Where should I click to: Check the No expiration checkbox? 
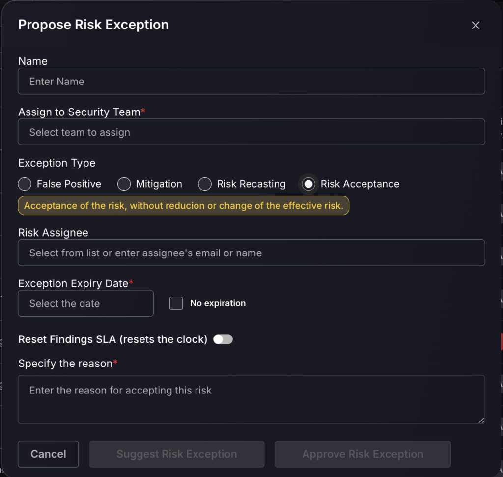pos(176,304)
